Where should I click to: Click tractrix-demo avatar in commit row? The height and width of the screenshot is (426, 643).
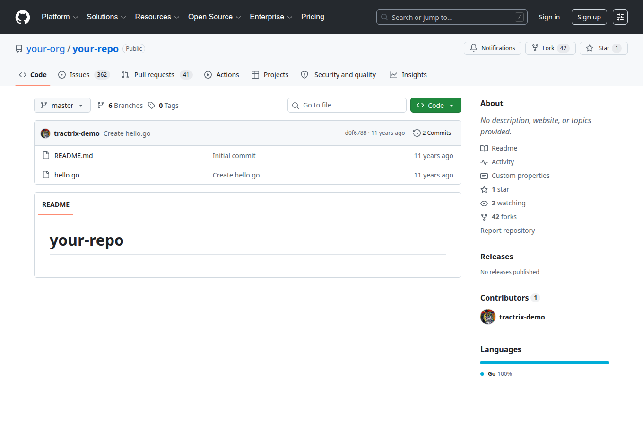(45, 133)
